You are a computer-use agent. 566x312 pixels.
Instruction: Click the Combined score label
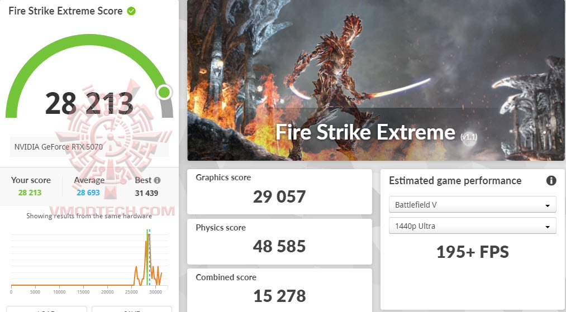(226, 277)
